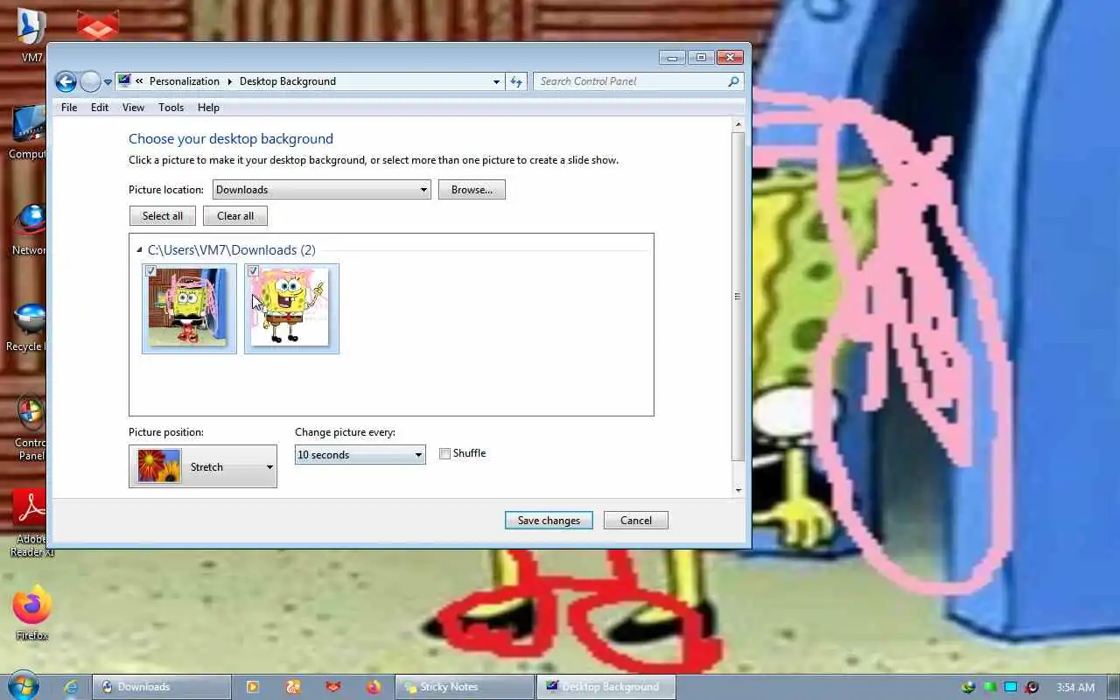Click the green tray icon
The image size is (1120, 700).
(990, 687)
